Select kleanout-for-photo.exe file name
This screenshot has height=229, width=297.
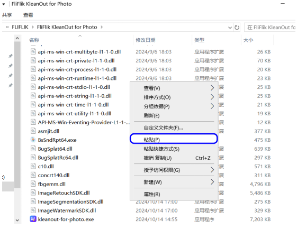click(x=66, y=219)
